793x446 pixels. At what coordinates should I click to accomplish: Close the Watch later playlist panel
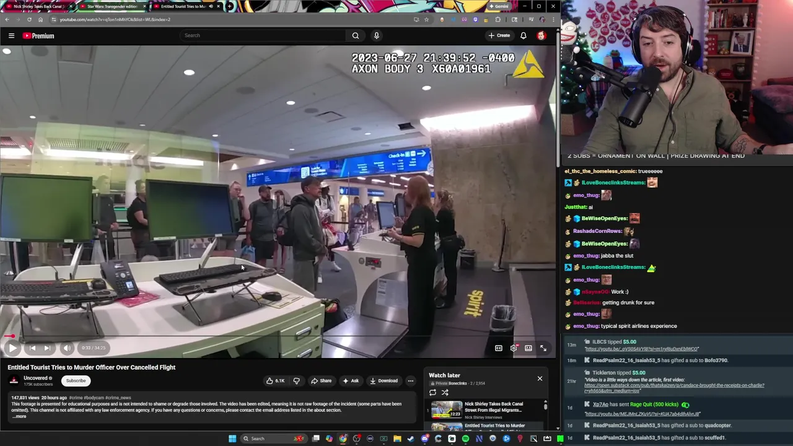(x=540, y=378)
